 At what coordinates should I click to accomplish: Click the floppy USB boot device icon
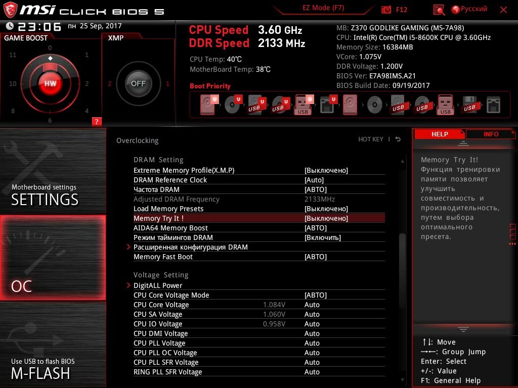pos(469,105)
